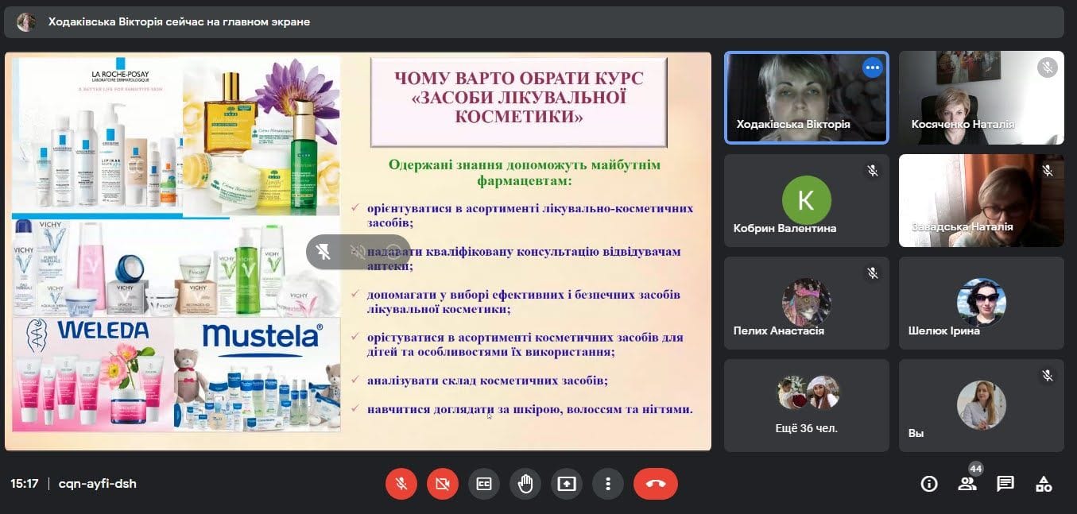Select Завадська Наталія video tile
1077x514 pixels.
[982, 200]
